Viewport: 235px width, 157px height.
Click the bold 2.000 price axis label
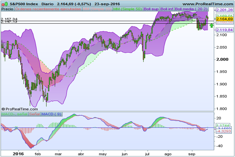[222, 59]
